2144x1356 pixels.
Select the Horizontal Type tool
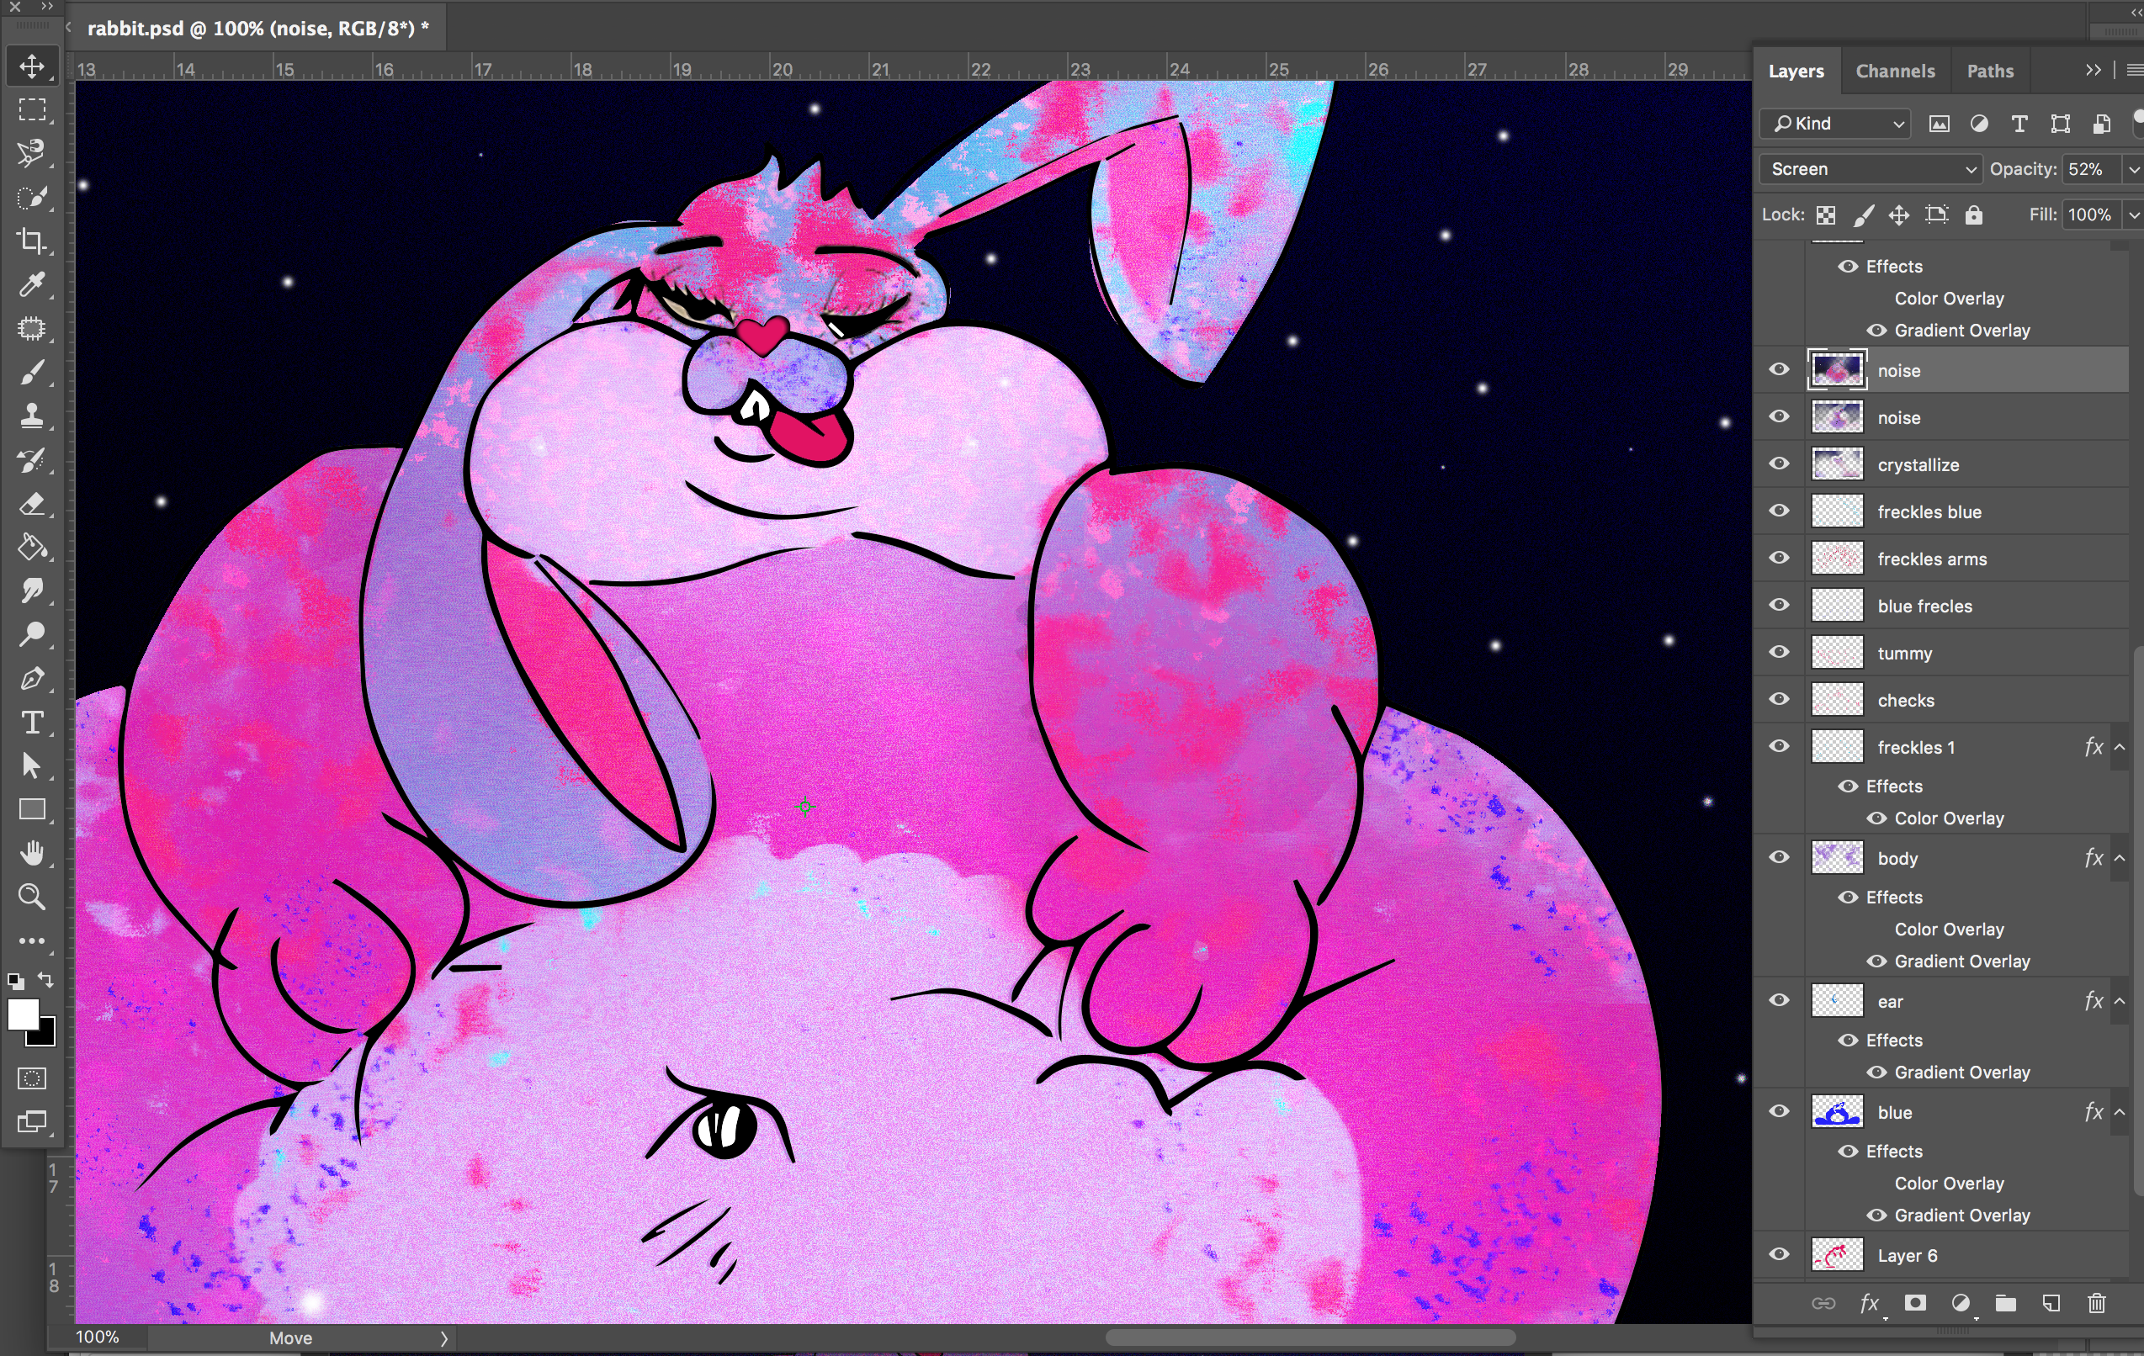click(32, 722)
